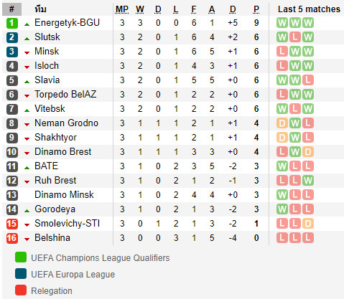Open the Dinamo Minsk team link
344x299 pixels.
coord(64,195)
